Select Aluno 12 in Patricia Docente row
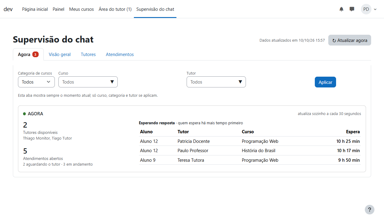 click(x=149, y=141)
